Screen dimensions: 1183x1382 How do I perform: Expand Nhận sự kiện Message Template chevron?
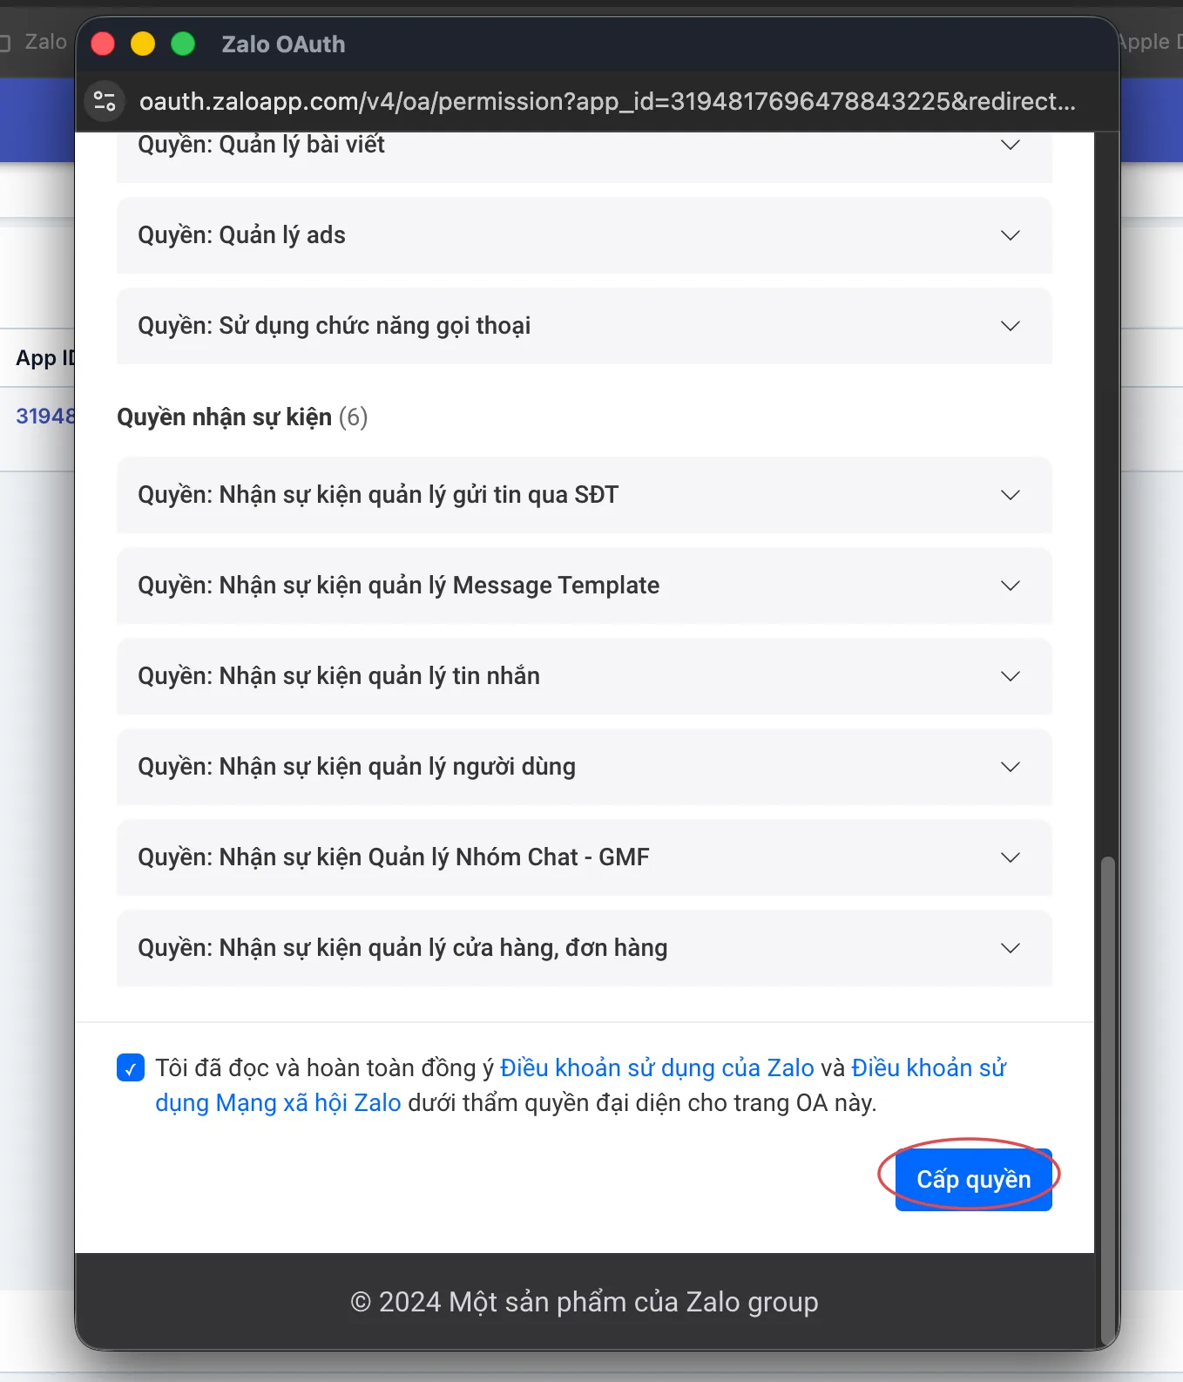[x=1010, y=586]
